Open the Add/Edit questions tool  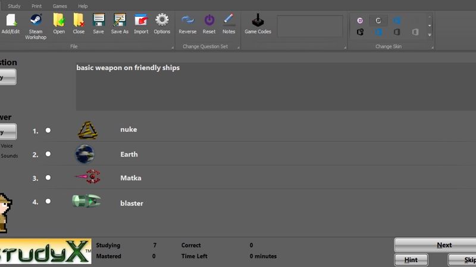[x=11, y=24]
